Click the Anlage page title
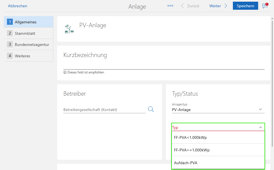274x170 pixels. [x=137, y=6]
